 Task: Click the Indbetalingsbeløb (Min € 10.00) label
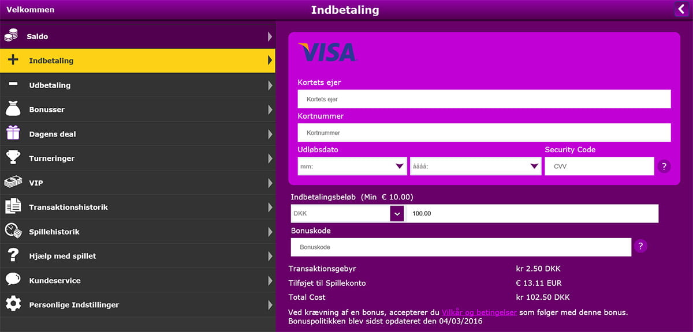coord(352,197)
